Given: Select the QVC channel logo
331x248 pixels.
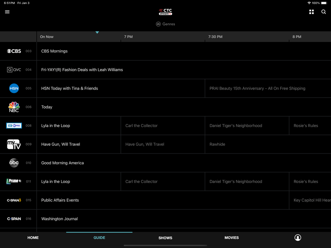Looking at the screenshot, I should 14,69.
